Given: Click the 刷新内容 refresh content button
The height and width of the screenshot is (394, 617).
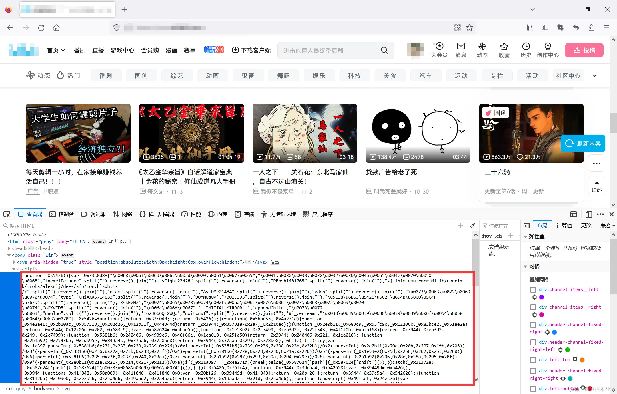Looking at the screenshot, I should tap(583, 143).
